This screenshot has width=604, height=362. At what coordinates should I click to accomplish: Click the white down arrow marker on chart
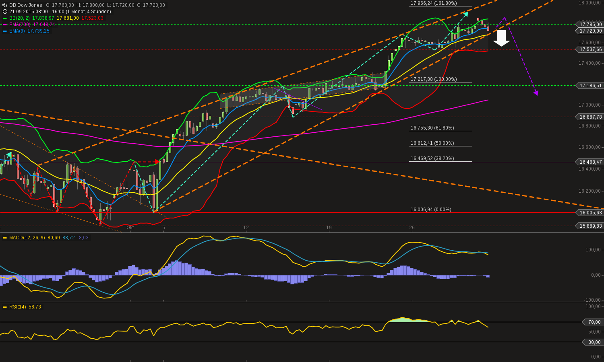point(501,38)
